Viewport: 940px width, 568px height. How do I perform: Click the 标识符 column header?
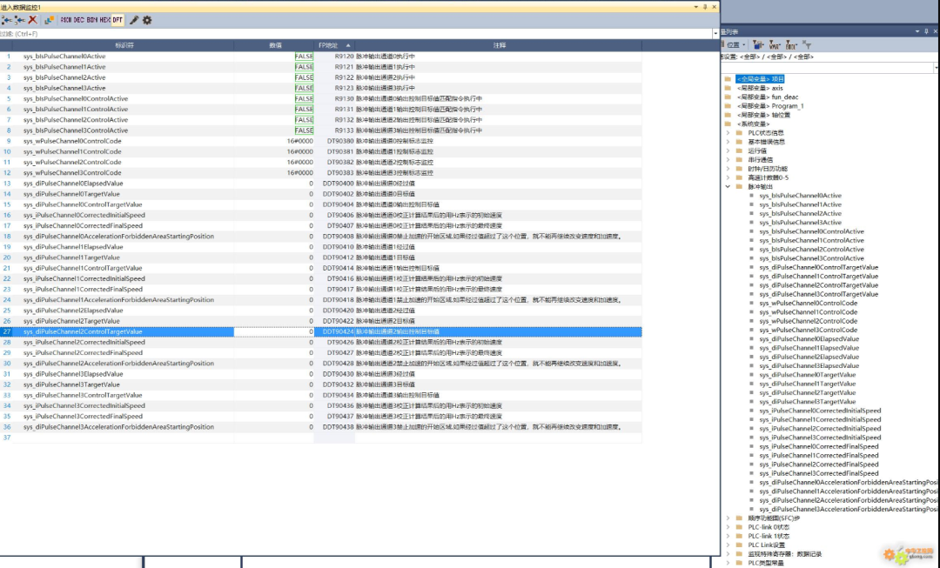pos(124,45)
